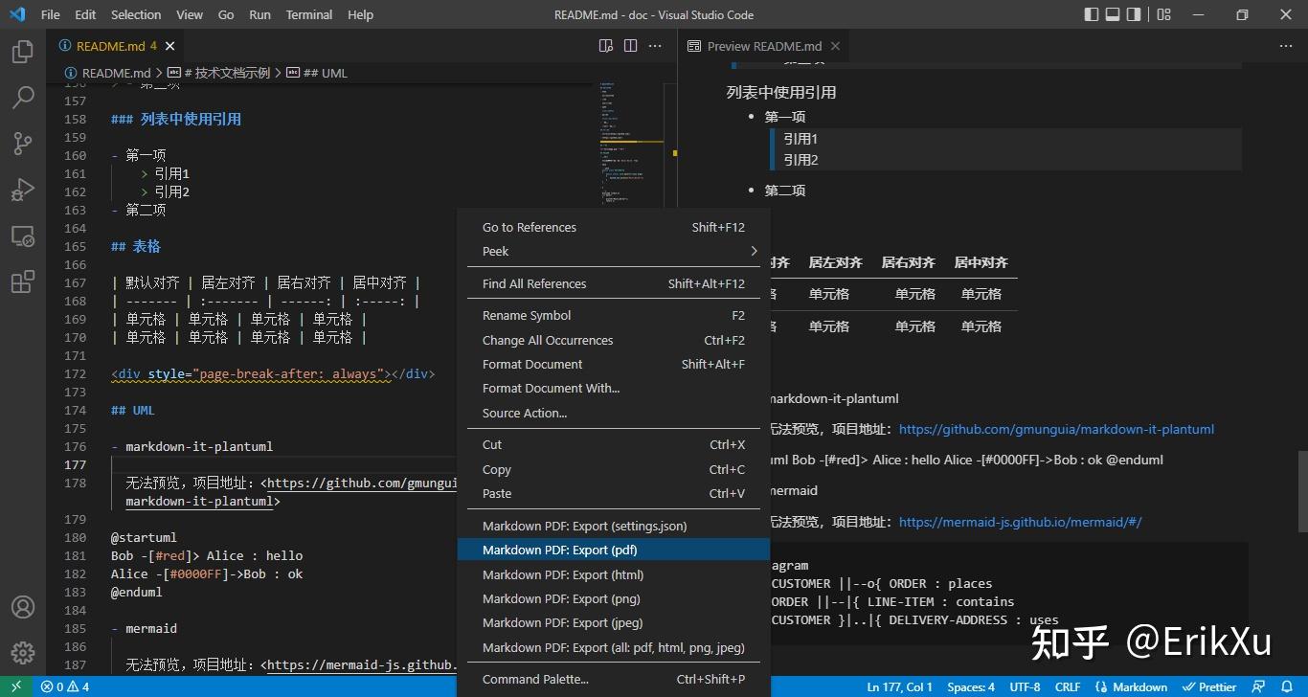1308x697 pixels.
Task: Open the mermaid-js.github.io link
Action: tap(1021, 522)
